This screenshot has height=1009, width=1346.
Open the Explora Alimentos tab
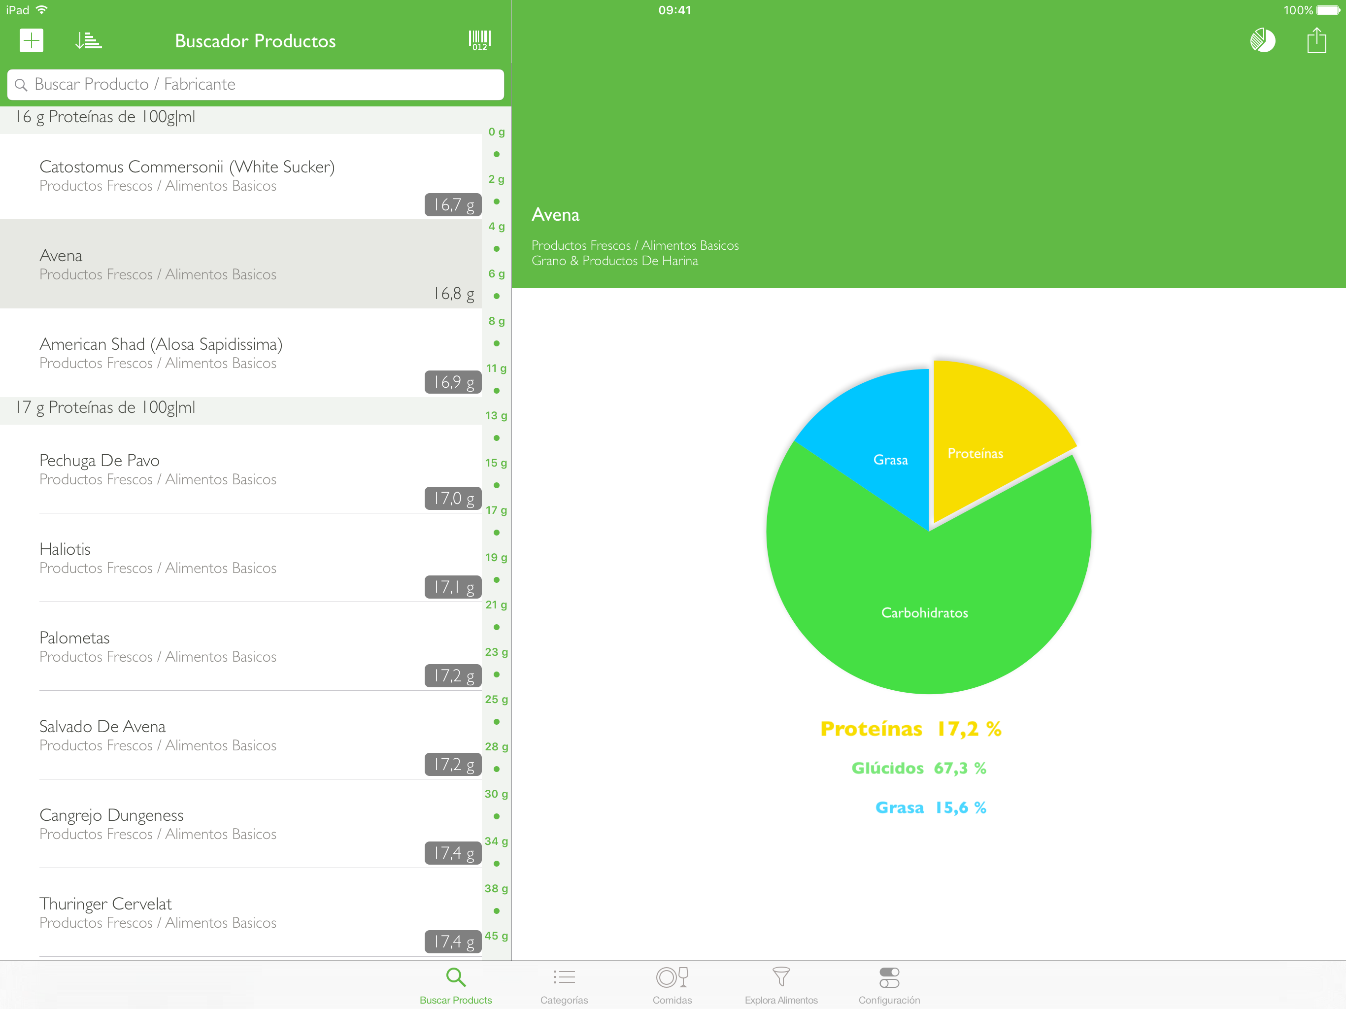781,985
